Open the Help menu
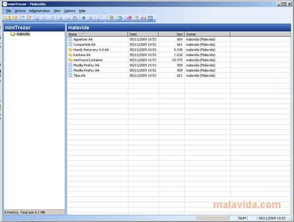294x222 pixels. tap(82, 11)
